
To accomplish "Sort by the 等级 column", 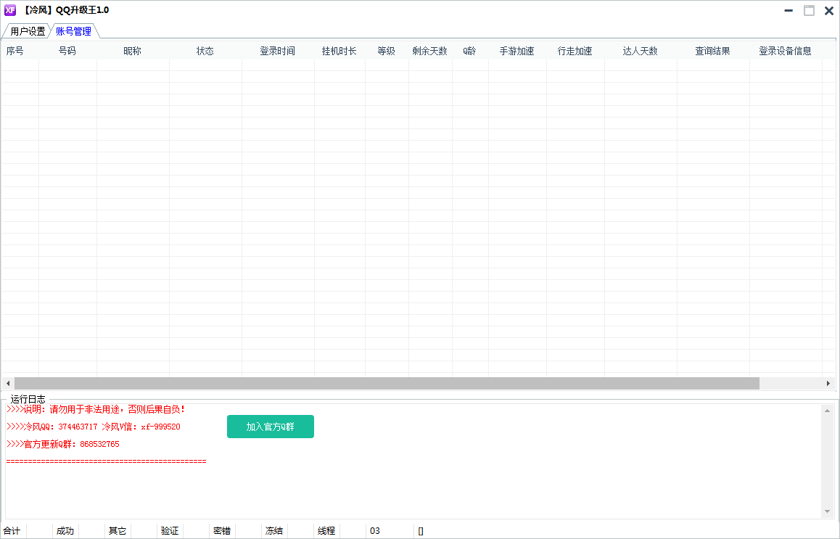I will coord(386,51).
